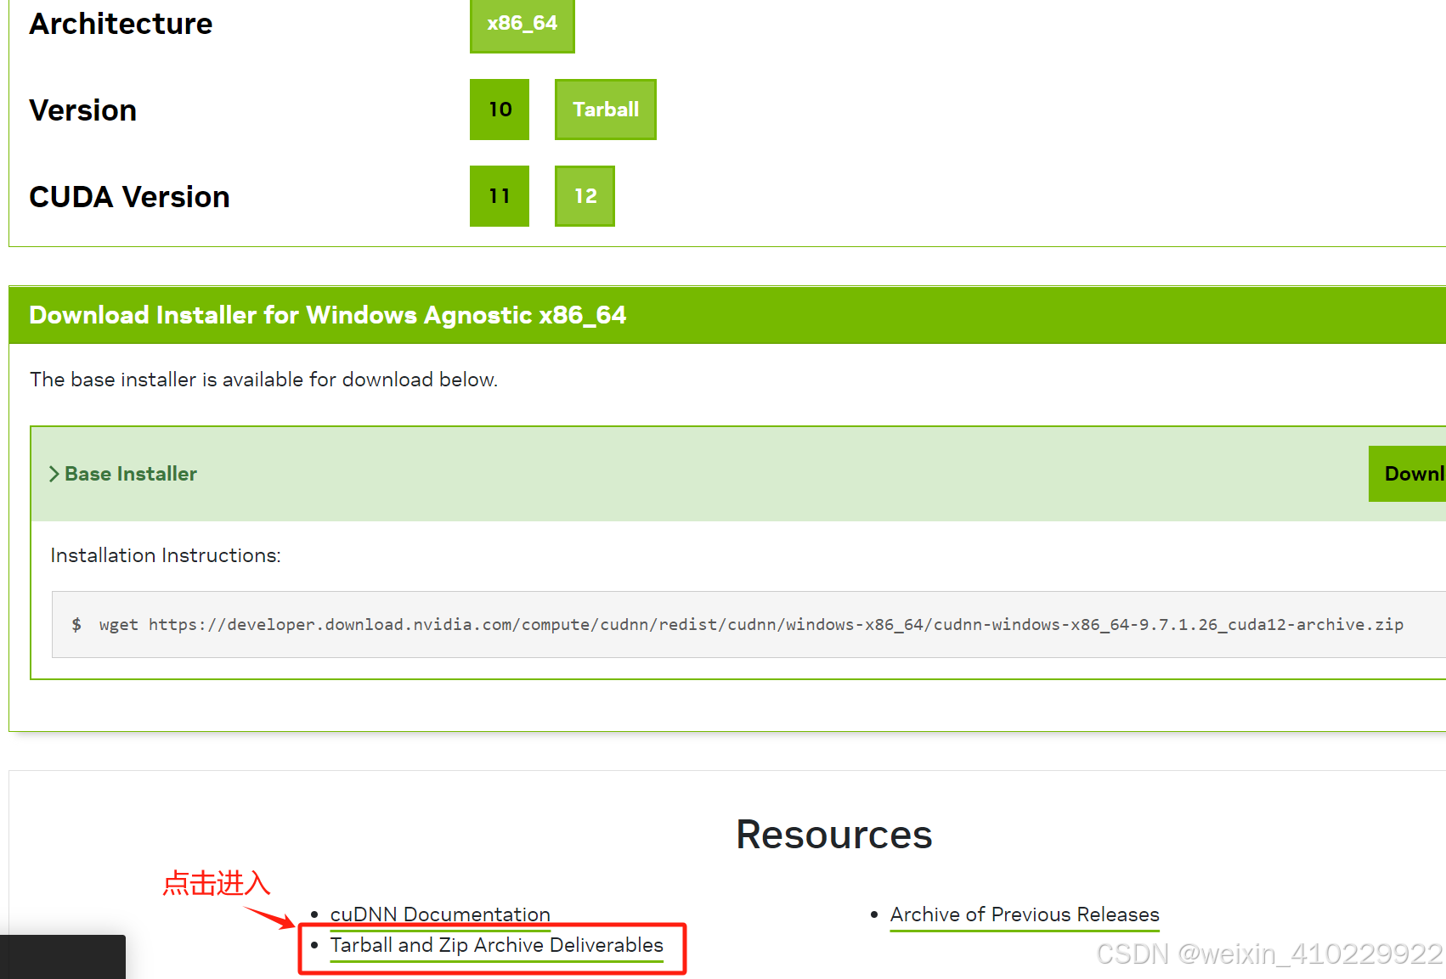Visit Archive of Previous Releases

pyautogui.click(x=1024, y=914)
